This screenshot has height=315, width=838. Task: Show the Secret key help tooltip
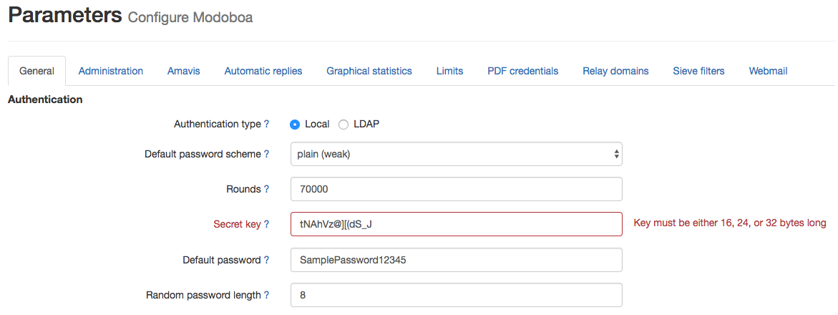[266, 225]
